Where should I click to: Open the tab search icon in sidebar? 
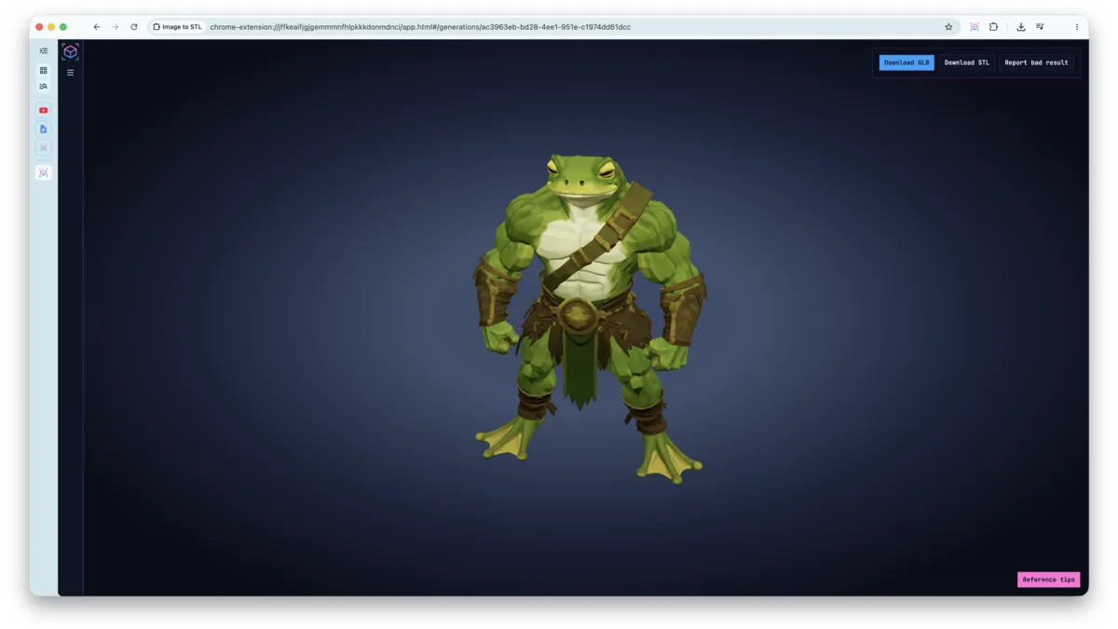tap(43, 87)
